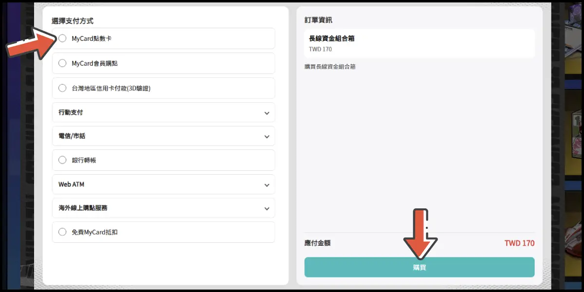Click the Web ATM section title text
The image size is (584, 292).
click(x=71, y=184)
